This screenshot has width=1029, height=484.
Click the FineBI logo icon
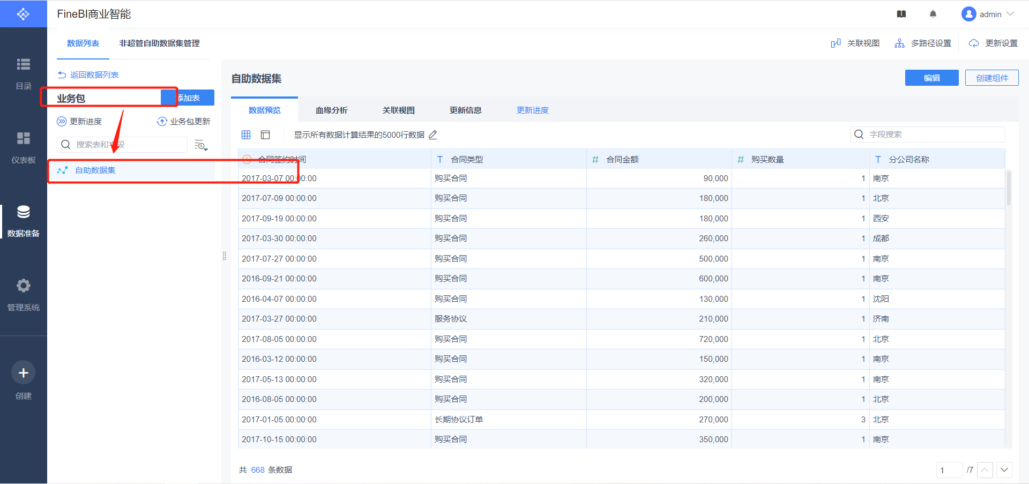click(23, 14)
